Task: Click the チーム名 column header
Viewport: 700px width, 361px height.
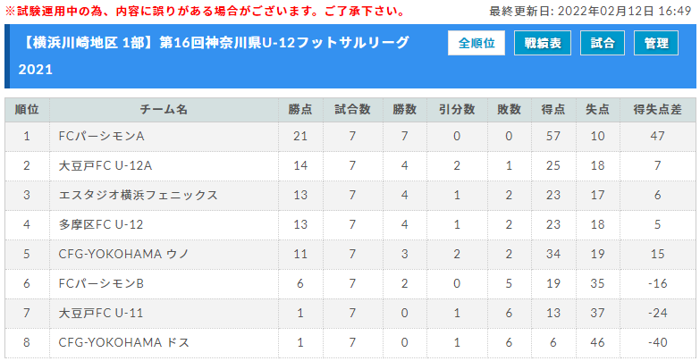Action: (x=164, y=110)
